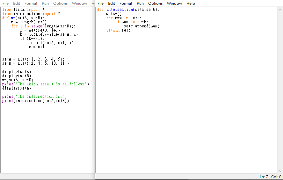Click scroll up arrow in right editor
This screenshot has width=283, height=180.
(280, 10)
